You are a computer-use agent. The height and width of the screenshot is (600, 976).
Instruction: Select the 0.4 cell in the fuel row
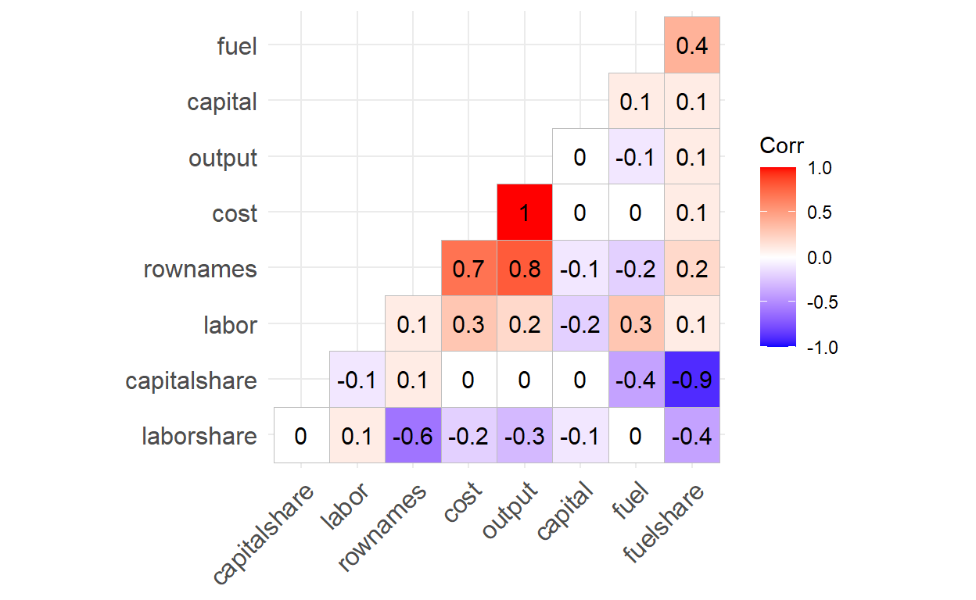(691, 45)
